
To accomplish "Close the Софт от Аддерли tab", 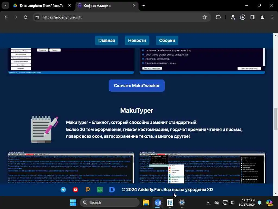I will pos(134,6).
